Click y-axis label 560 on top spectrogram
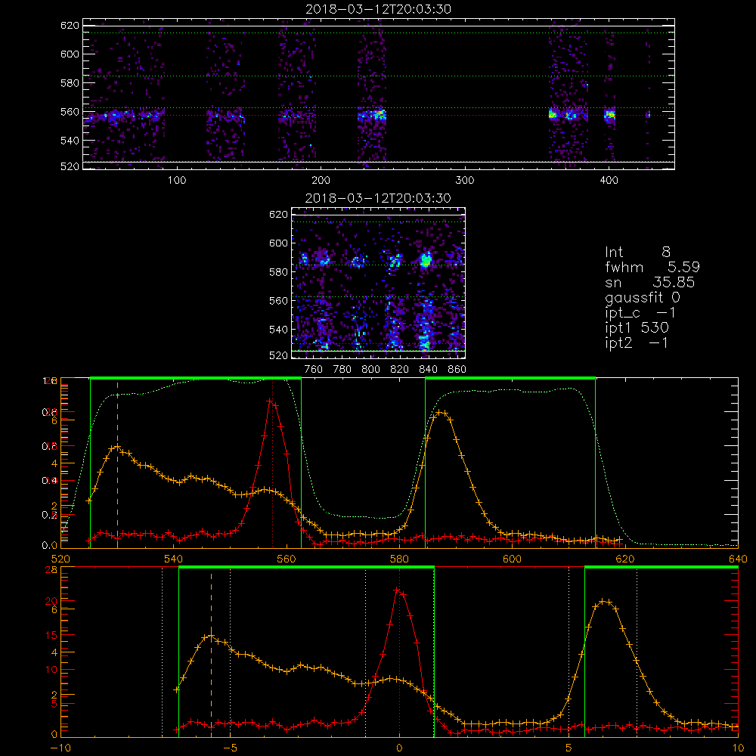Image resolution: width=756 pixels, height=756 pixels. (70, 112)
